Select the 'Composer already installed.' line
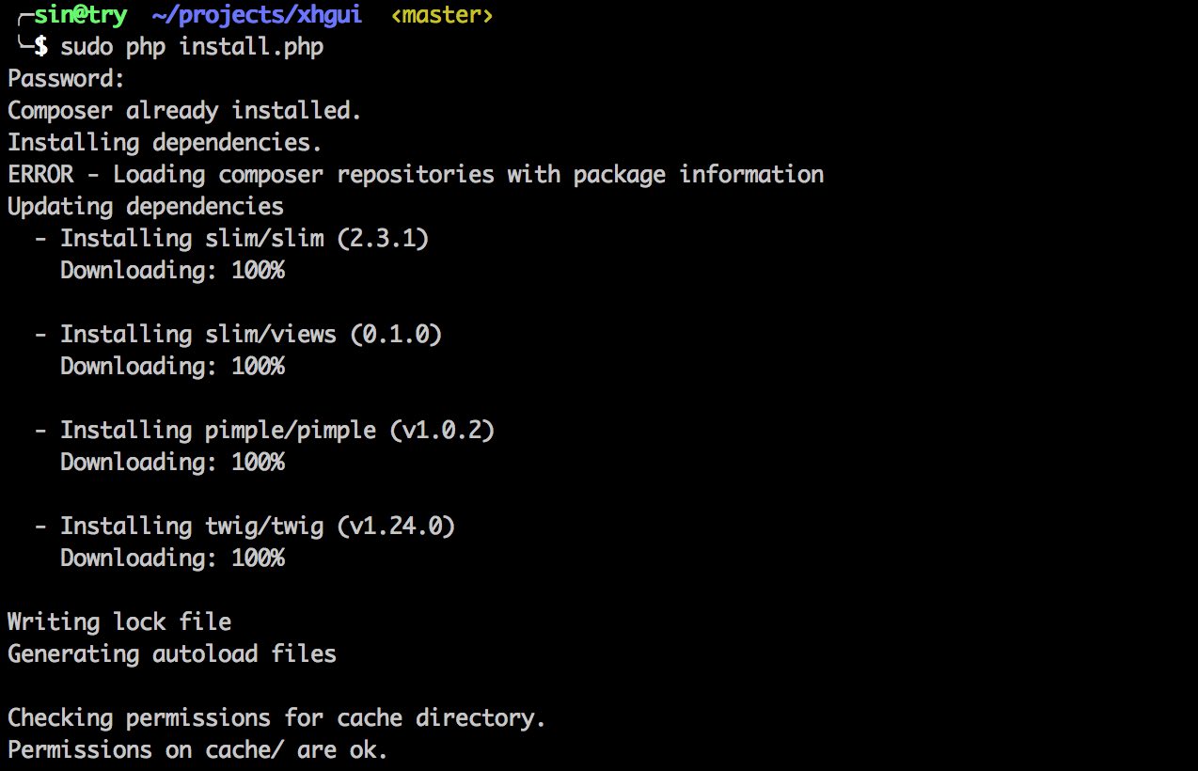The image size is (1198, 771). coord(184,111)
